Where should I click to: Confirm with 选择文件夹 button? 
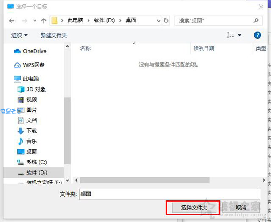(194, 208)
